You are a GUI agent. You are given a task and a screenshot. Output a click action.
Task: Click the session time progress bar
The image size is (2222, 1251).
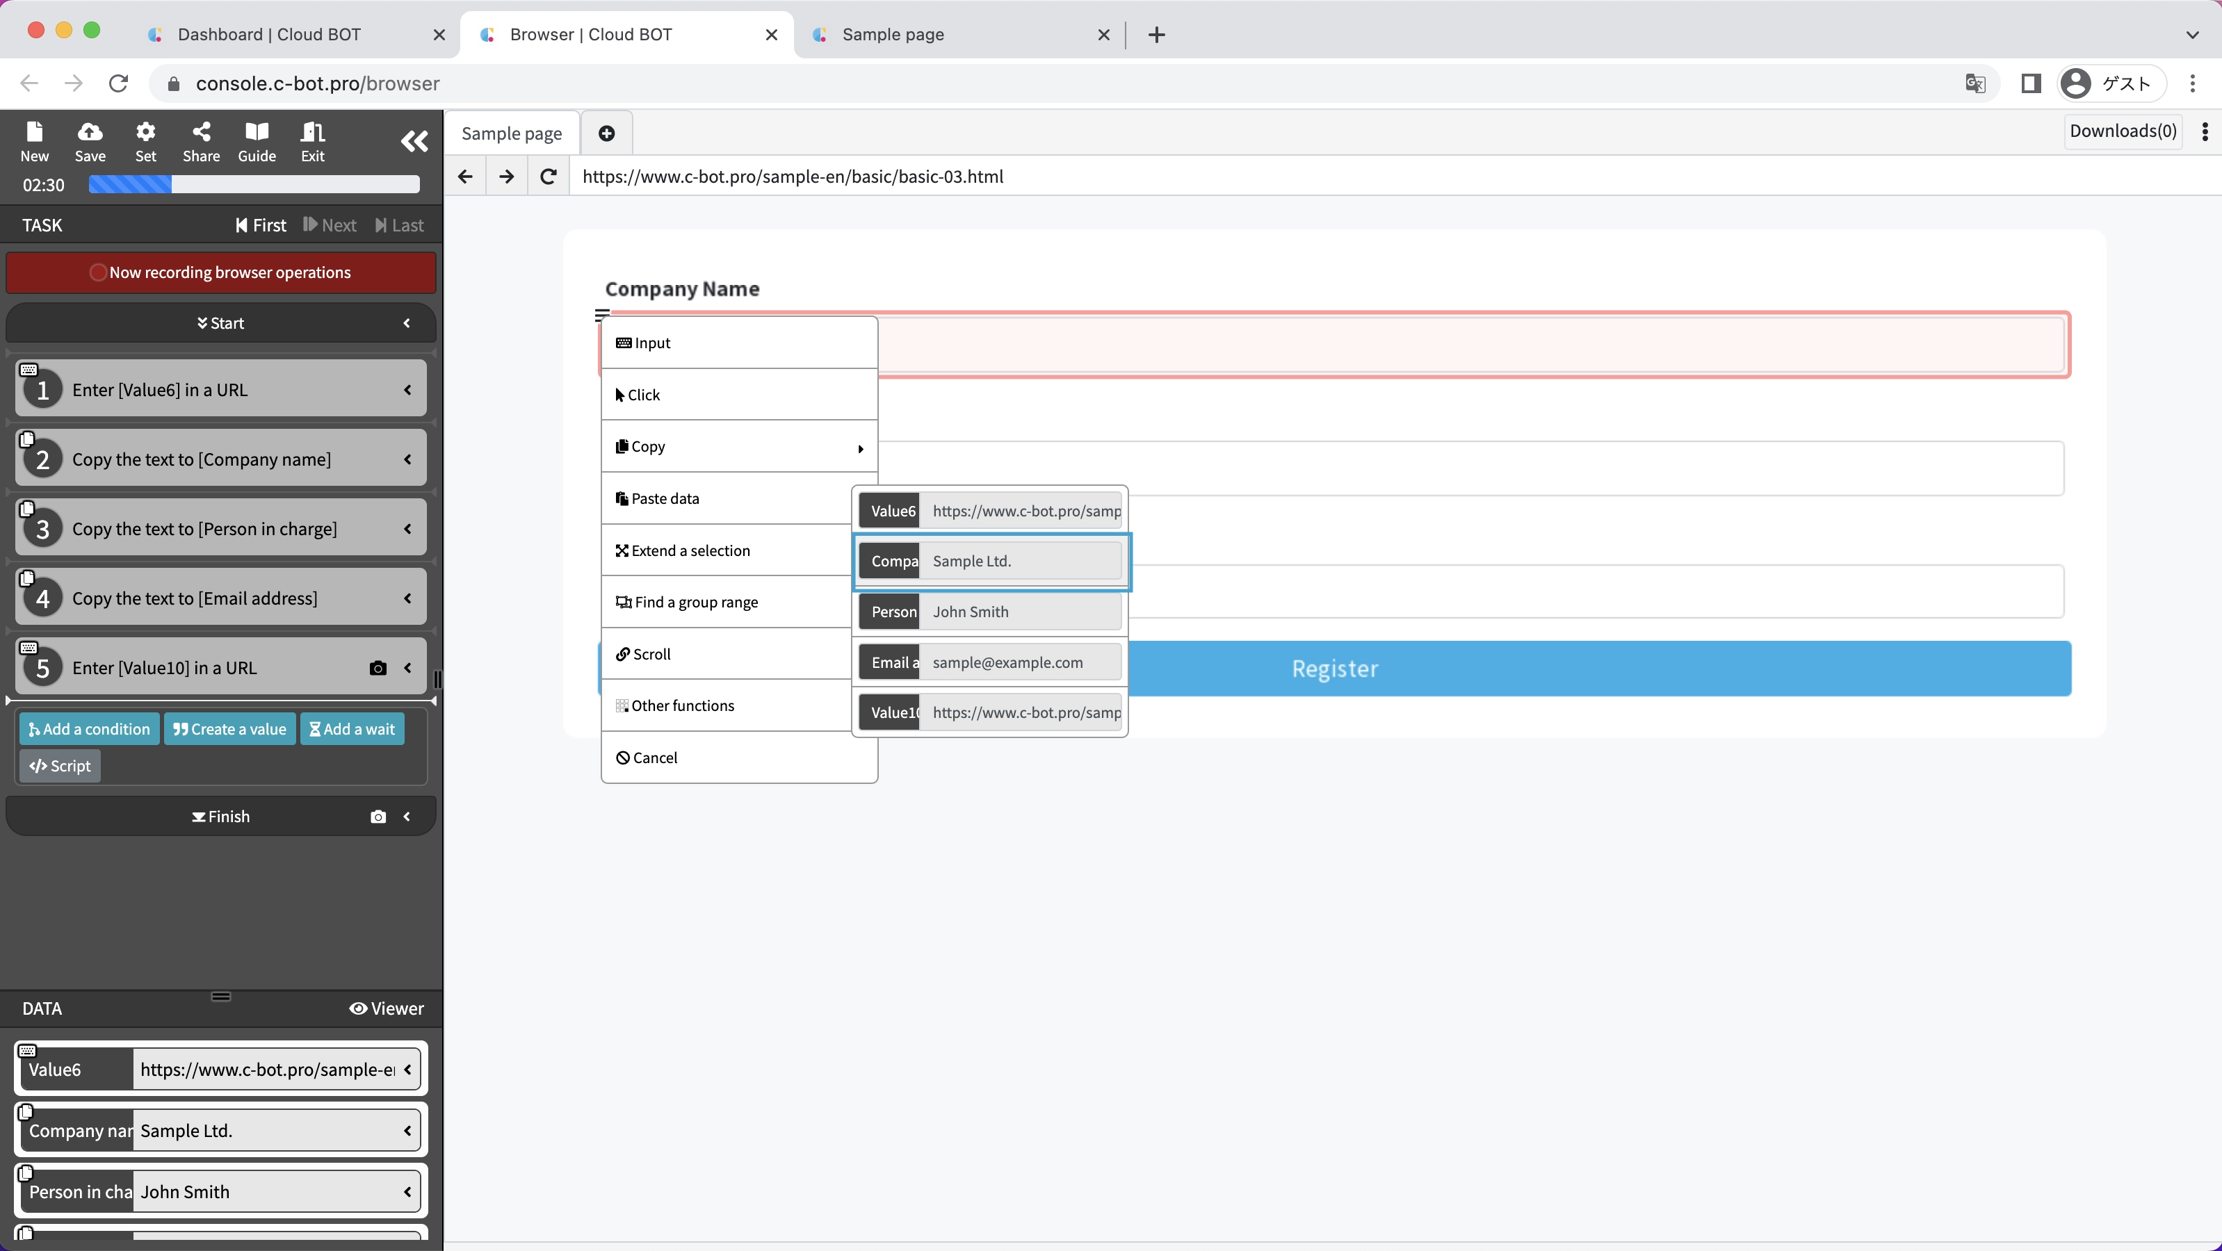point(254,184)
